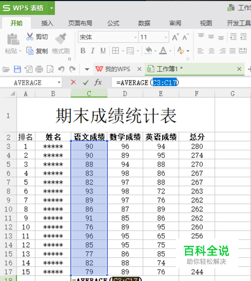
Task: Click the undo arrow
Action: [x=61, y=69]
